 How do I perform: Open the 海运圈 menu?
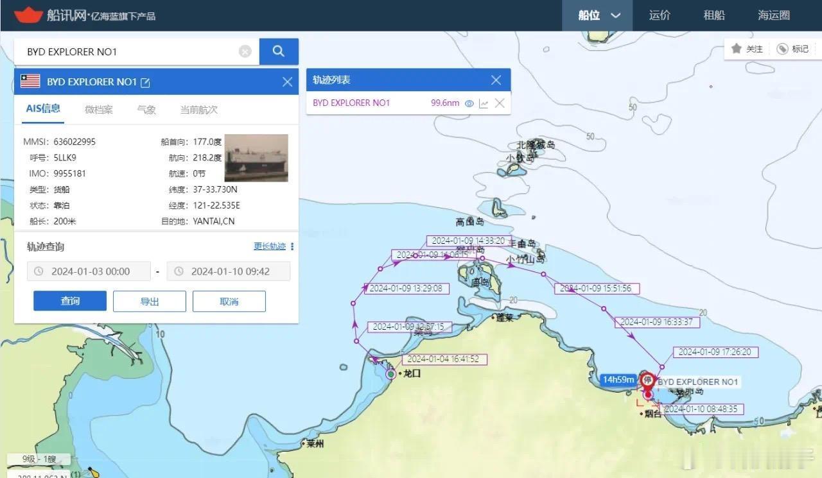(x=774, y=15)
